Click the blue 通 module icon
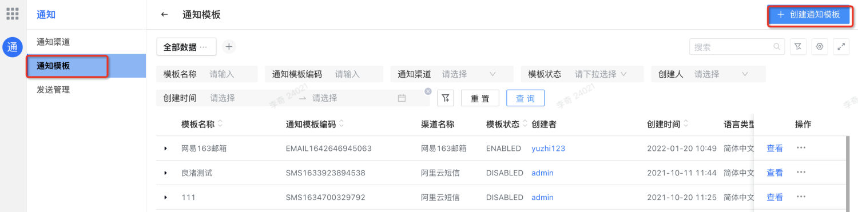 12,47
